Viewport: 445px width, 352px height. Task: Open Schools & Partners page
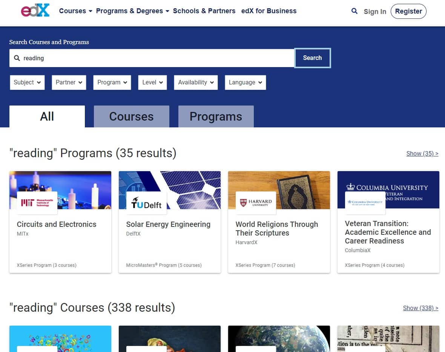(204, 11)
